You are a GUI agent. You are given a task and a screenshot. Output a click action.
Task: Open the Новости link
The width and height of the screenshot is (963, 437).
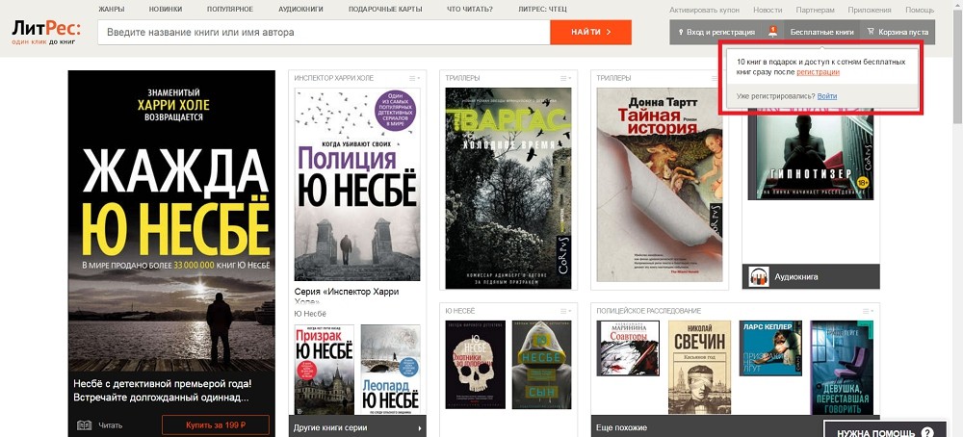click(768, 11)
